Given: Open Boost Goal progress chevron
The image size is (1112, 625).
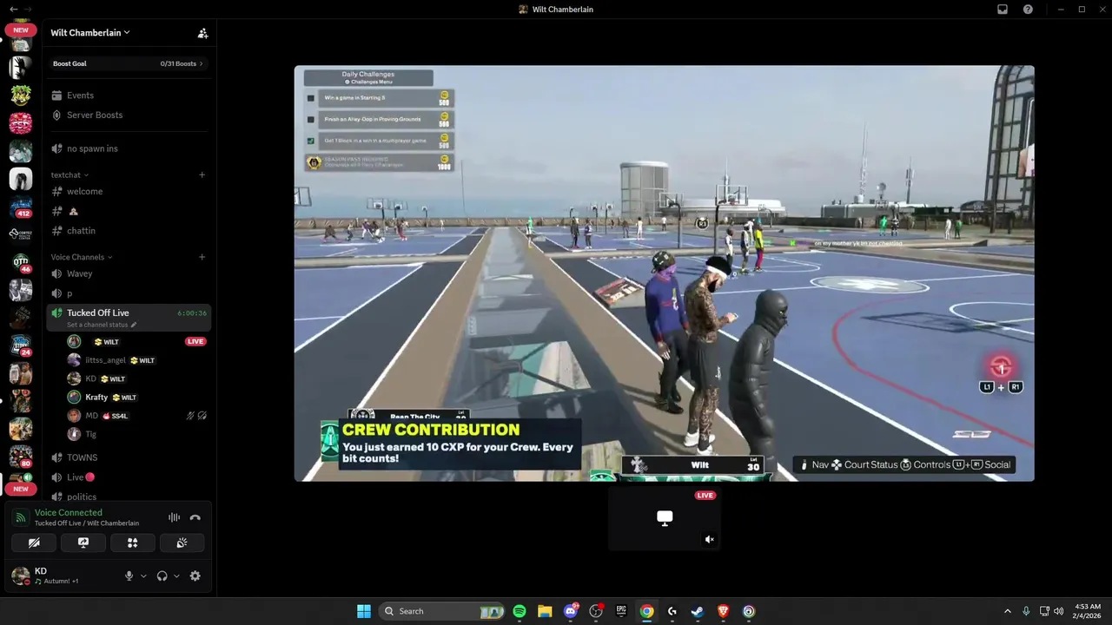Looking at the screenshot, I should click(202, 63).
